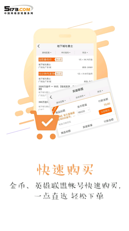Click the 5173.com logo

click(x=19, y=9)
